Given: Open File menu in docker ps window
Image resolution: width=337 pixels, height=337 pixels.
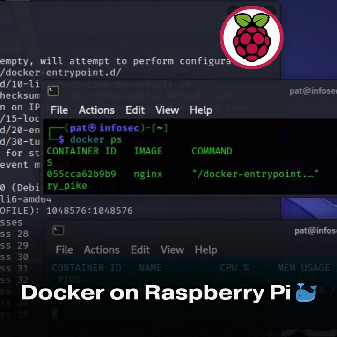Looking at the screenshot, I should (59, 110).
